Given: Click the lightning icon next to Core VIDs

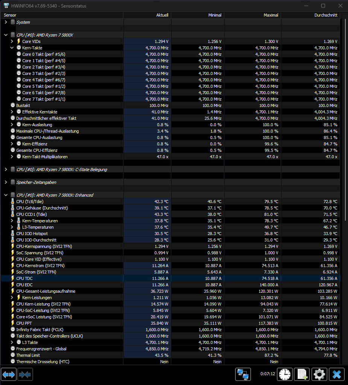Looking at the screenshot, I should click(19, 41).
